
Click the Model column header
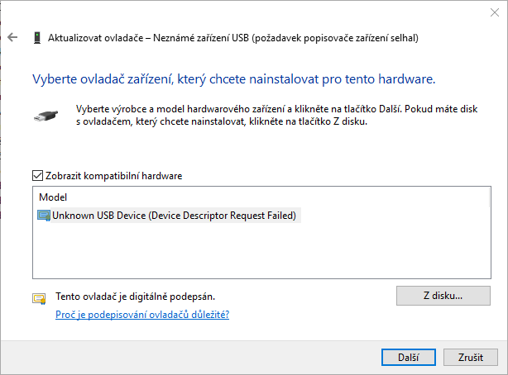53,198
